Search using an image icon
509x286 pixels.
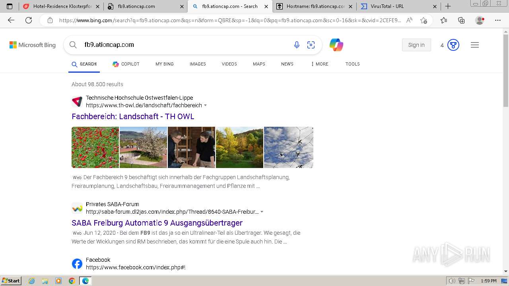(311, 45)
